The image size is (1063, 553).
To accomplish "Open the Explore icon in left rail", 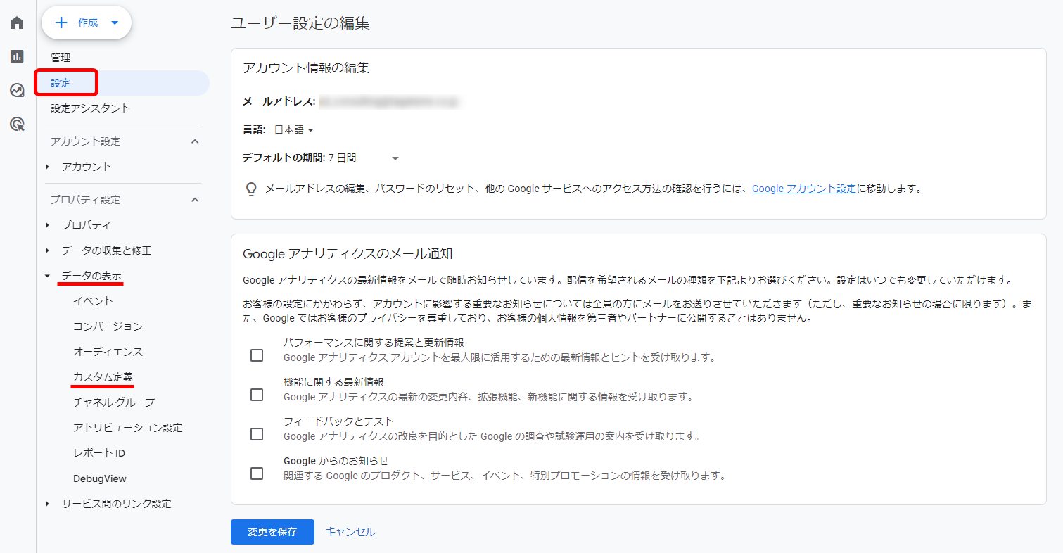I will coord(17,90).
